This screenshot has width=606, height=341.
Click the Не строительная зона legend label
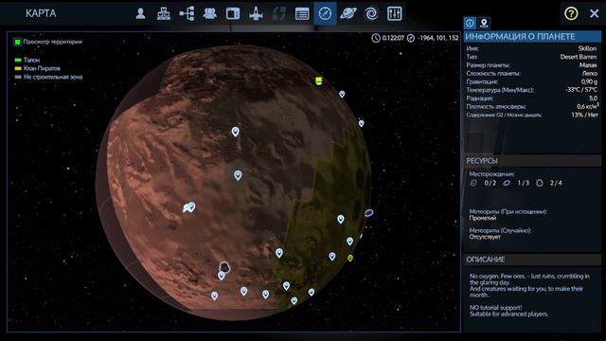53,77
